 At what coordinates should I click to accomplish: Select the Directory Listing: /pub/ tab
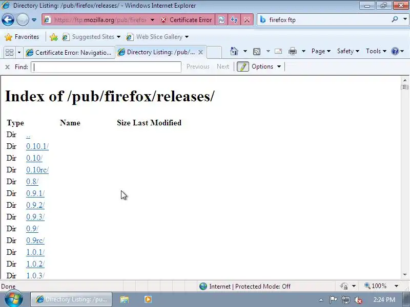tap(157, 52)
